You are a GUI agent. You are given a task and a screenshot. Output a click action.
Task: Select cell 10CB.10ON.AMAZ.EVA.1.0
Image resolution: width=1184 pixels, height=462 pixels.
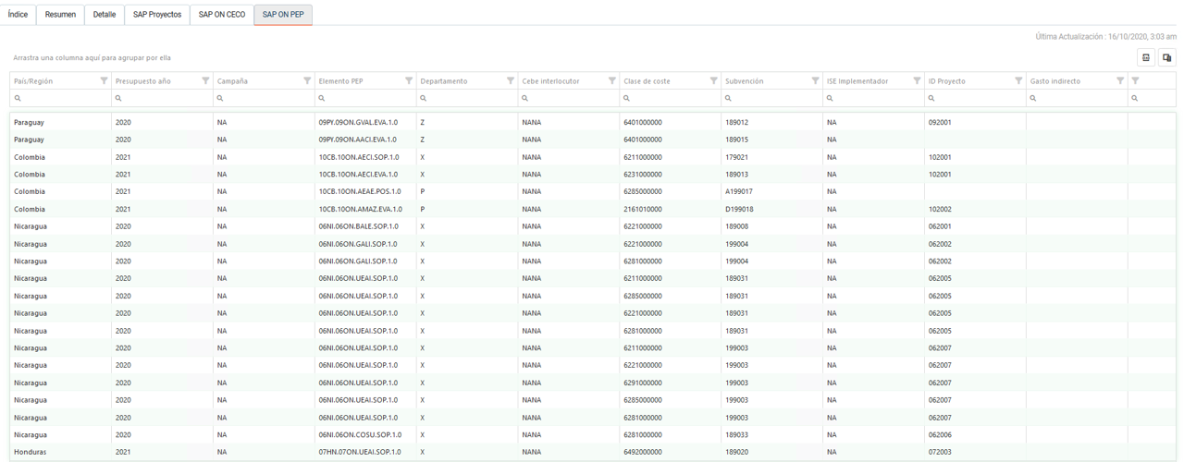(x=365, y=209)
